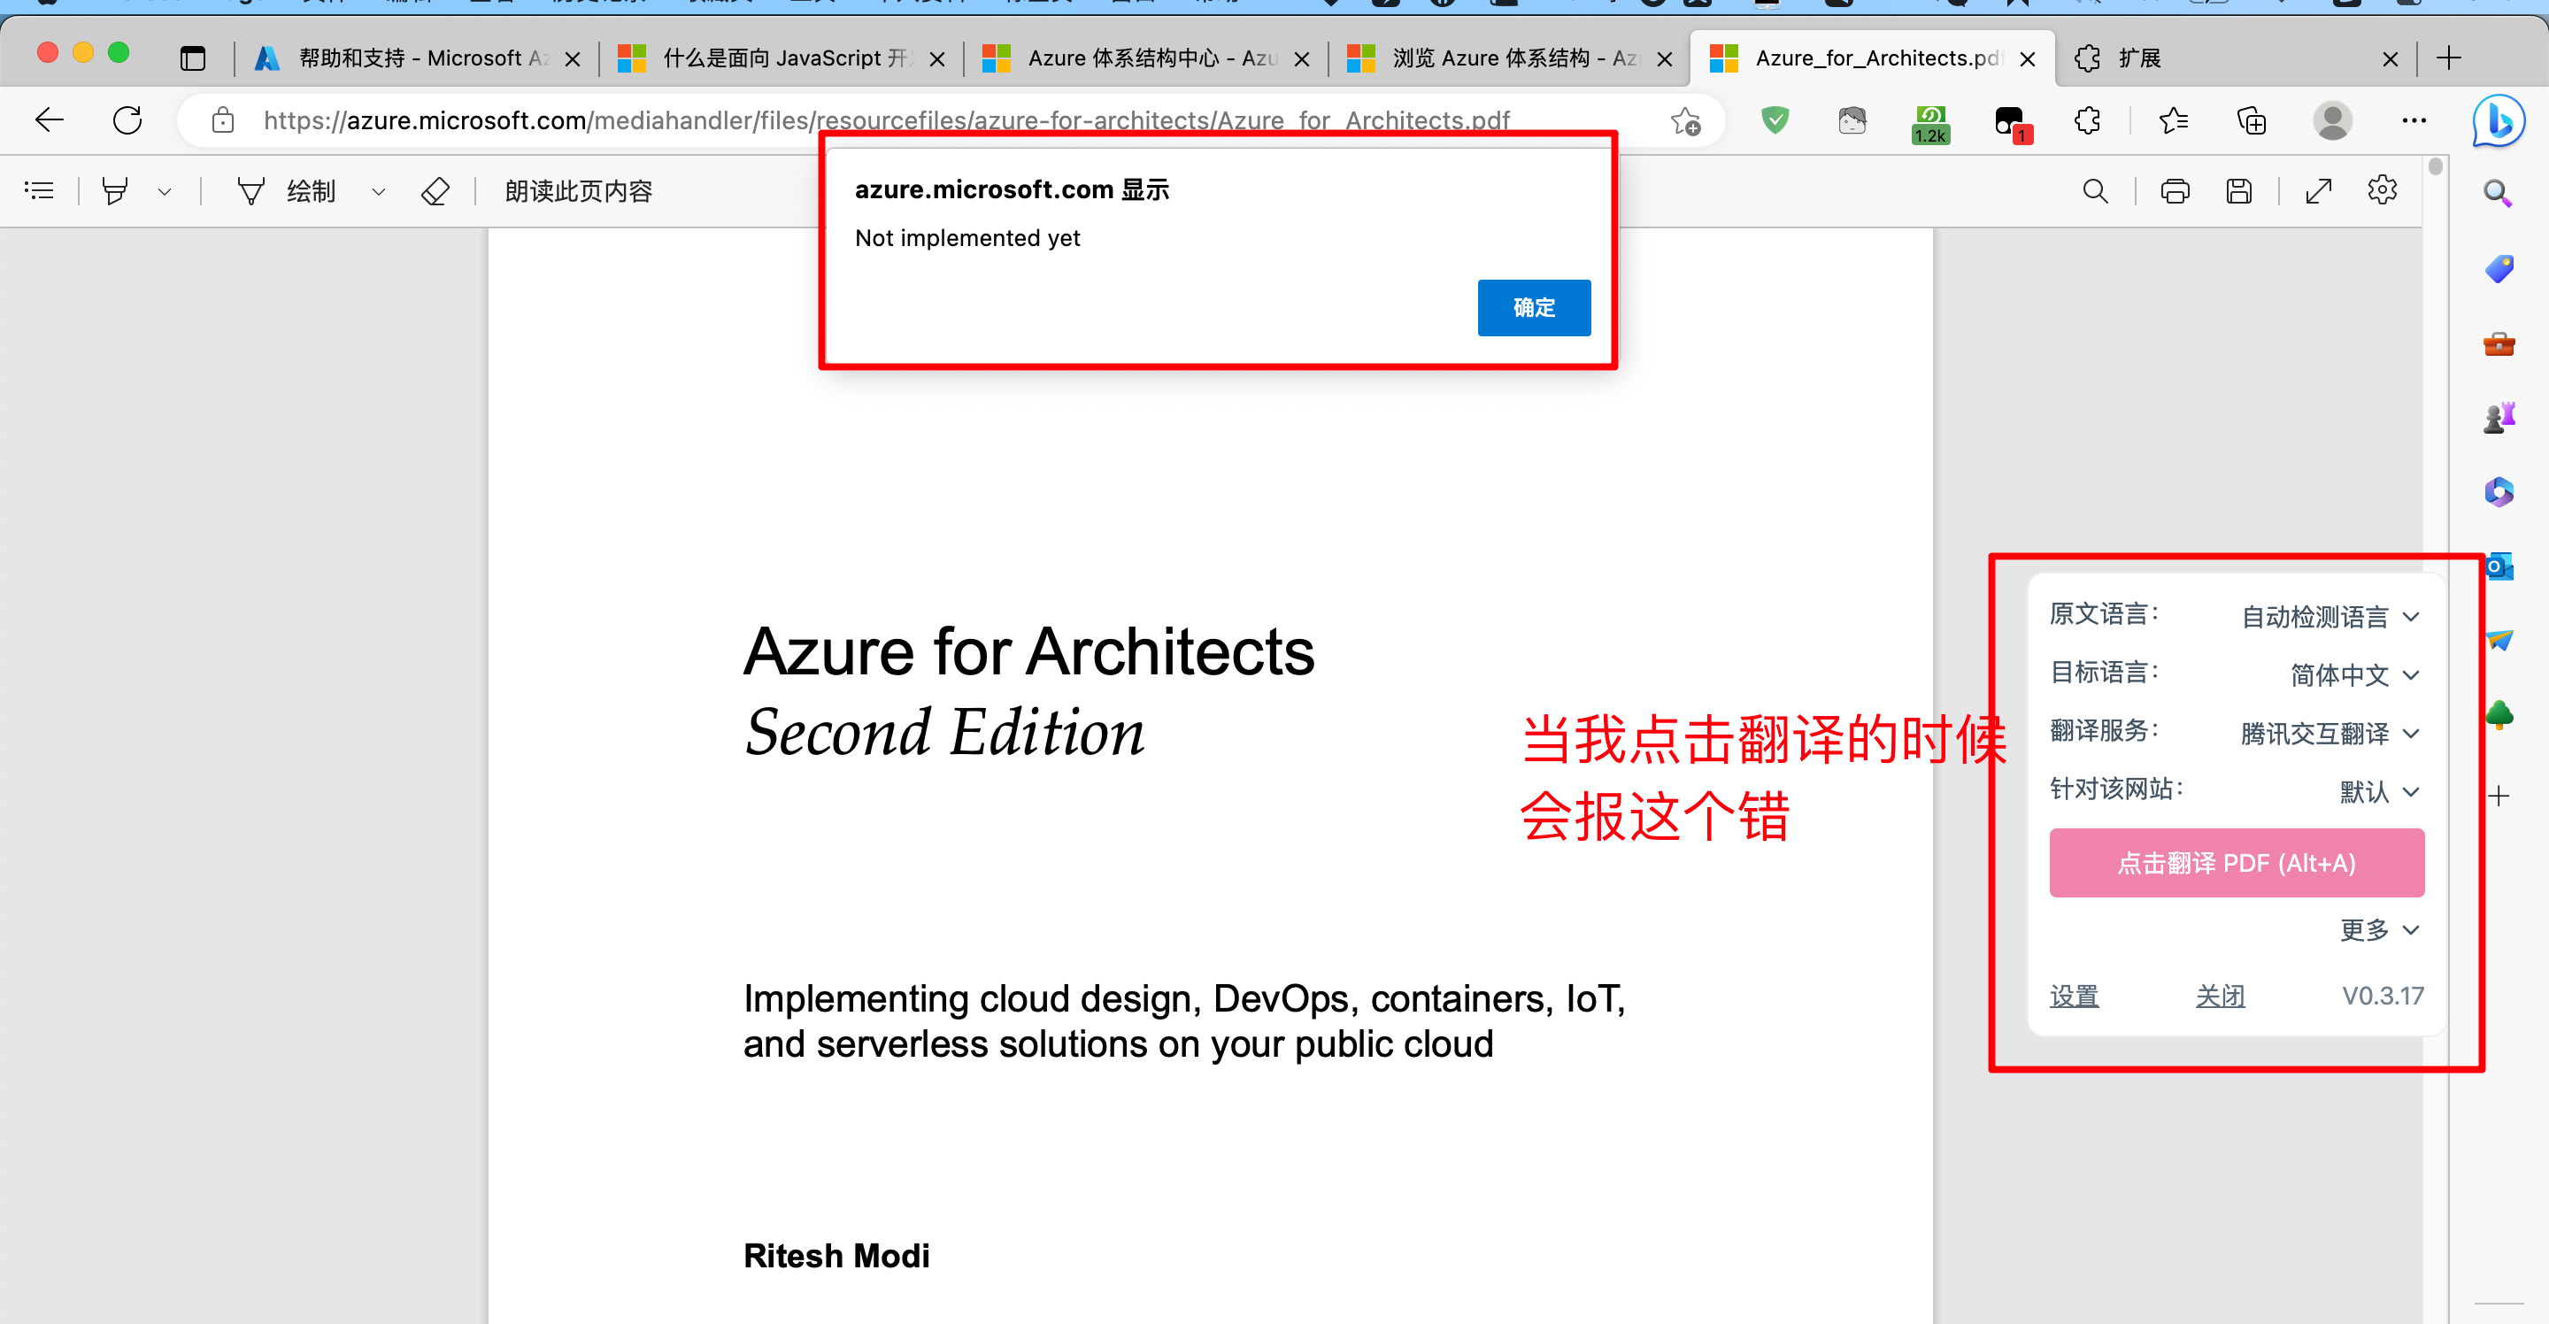
Task: Open 设置 link in translation panel
Action: tap(2074, 996)
